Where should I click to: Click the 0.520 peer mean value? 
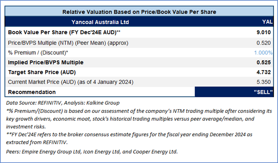tap(264, 43)
